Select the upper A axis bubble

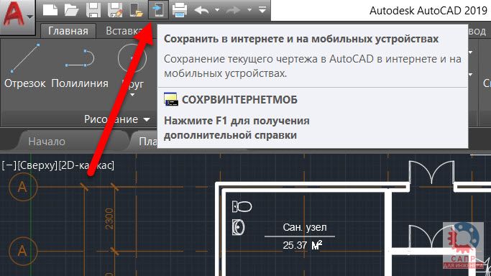23,187
